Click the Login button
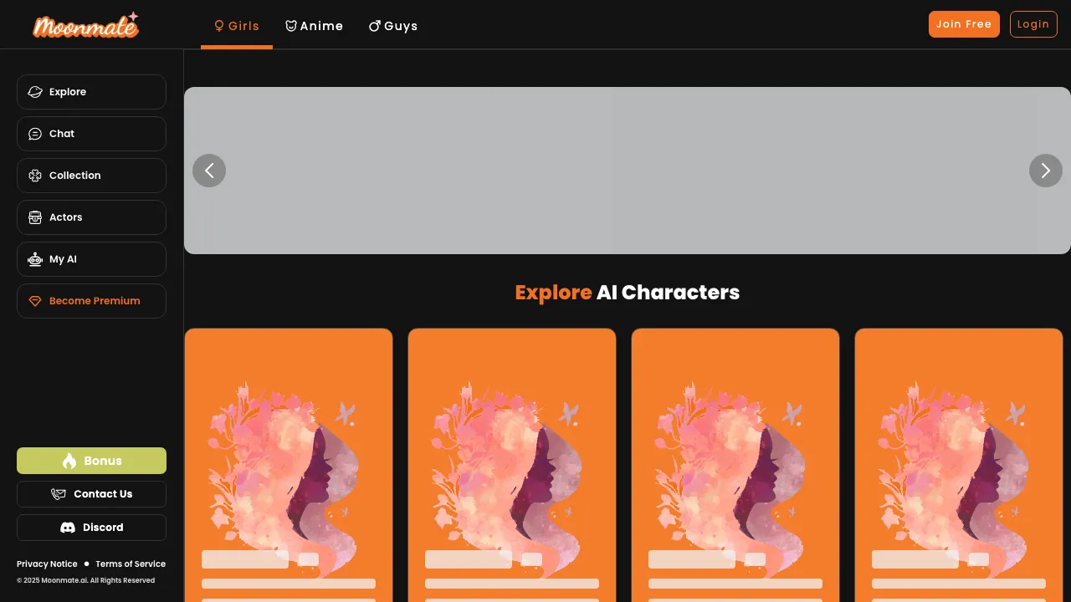 tap(1033, 24)
